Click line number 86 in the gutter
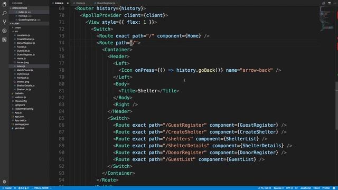The height and width of the screenshot is (190, 338). 62,125
